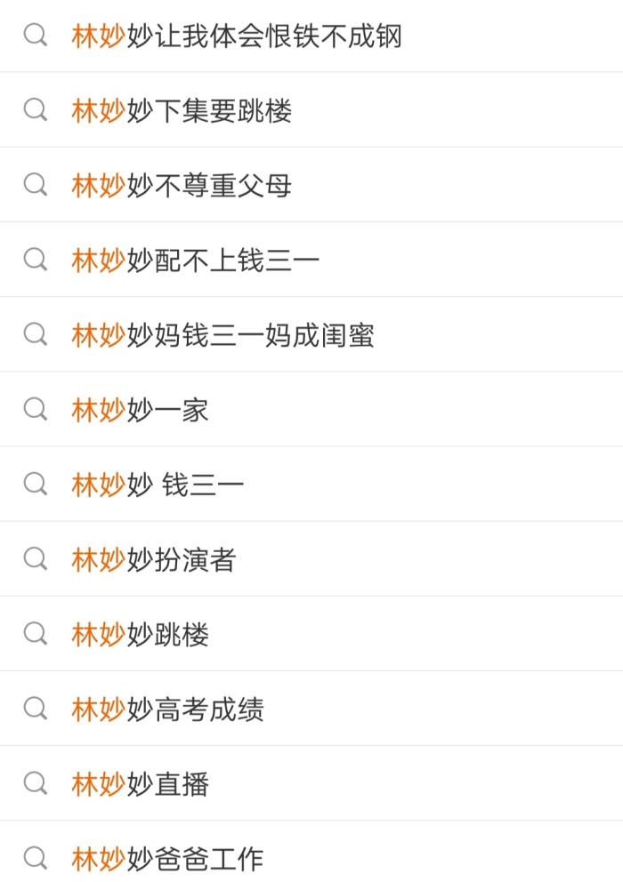Image resolution: width=623 pixels, height=882 pixels.
Task: Select suggestion 林妙妙让我体会恨铁不成钢
Action: (237, 36)
